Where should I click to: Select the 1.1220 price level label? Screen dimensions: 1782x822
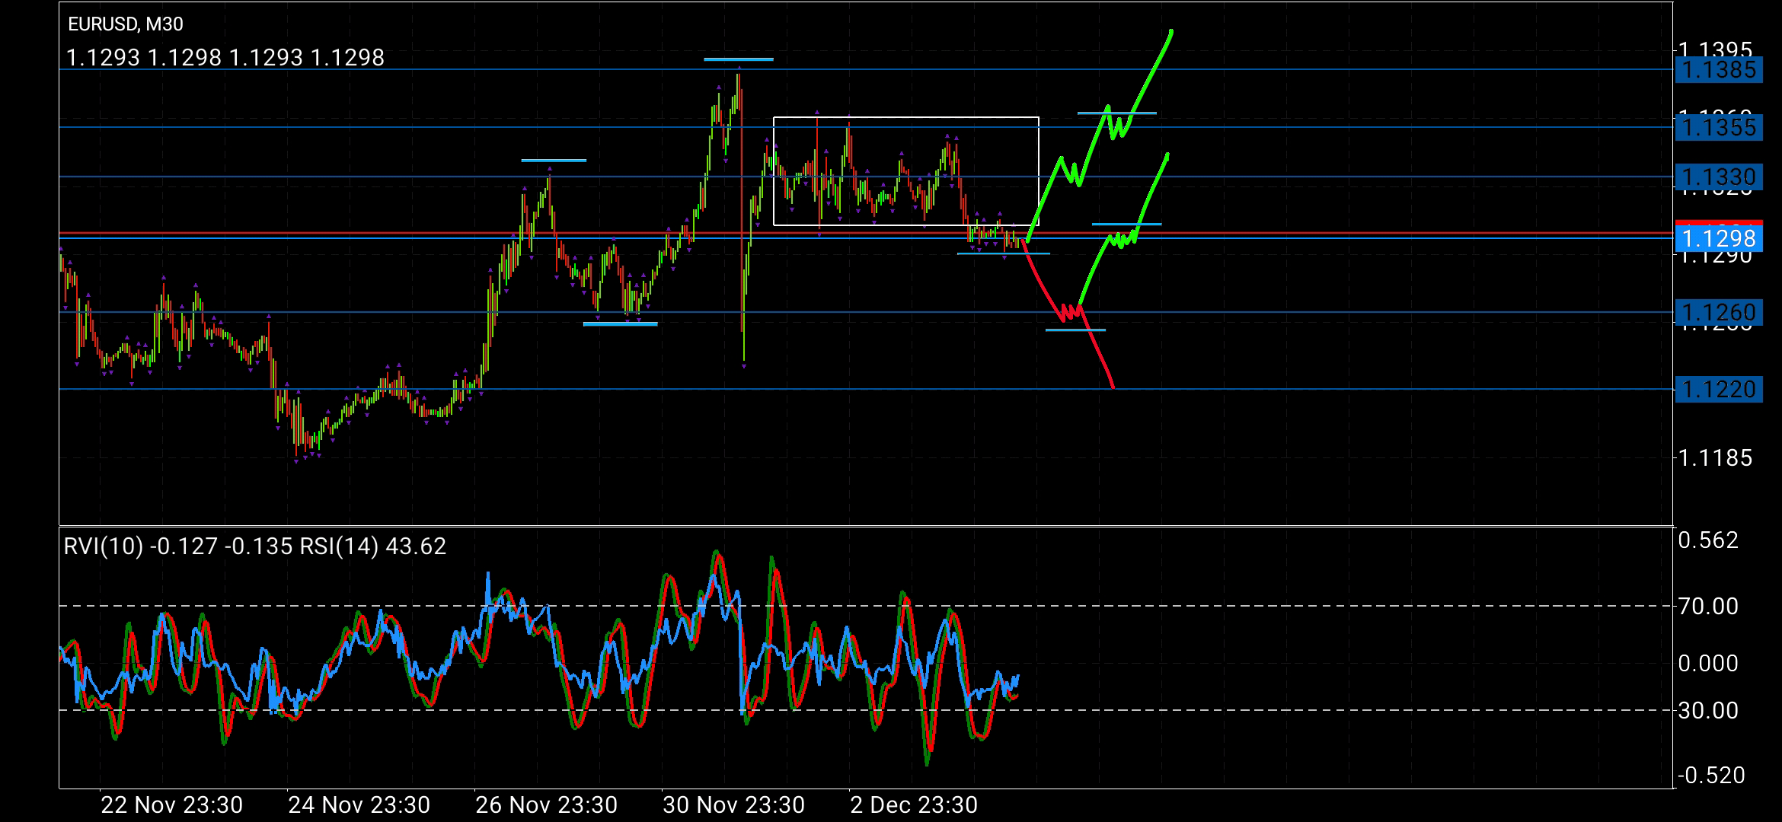[x=1718, y=390]
